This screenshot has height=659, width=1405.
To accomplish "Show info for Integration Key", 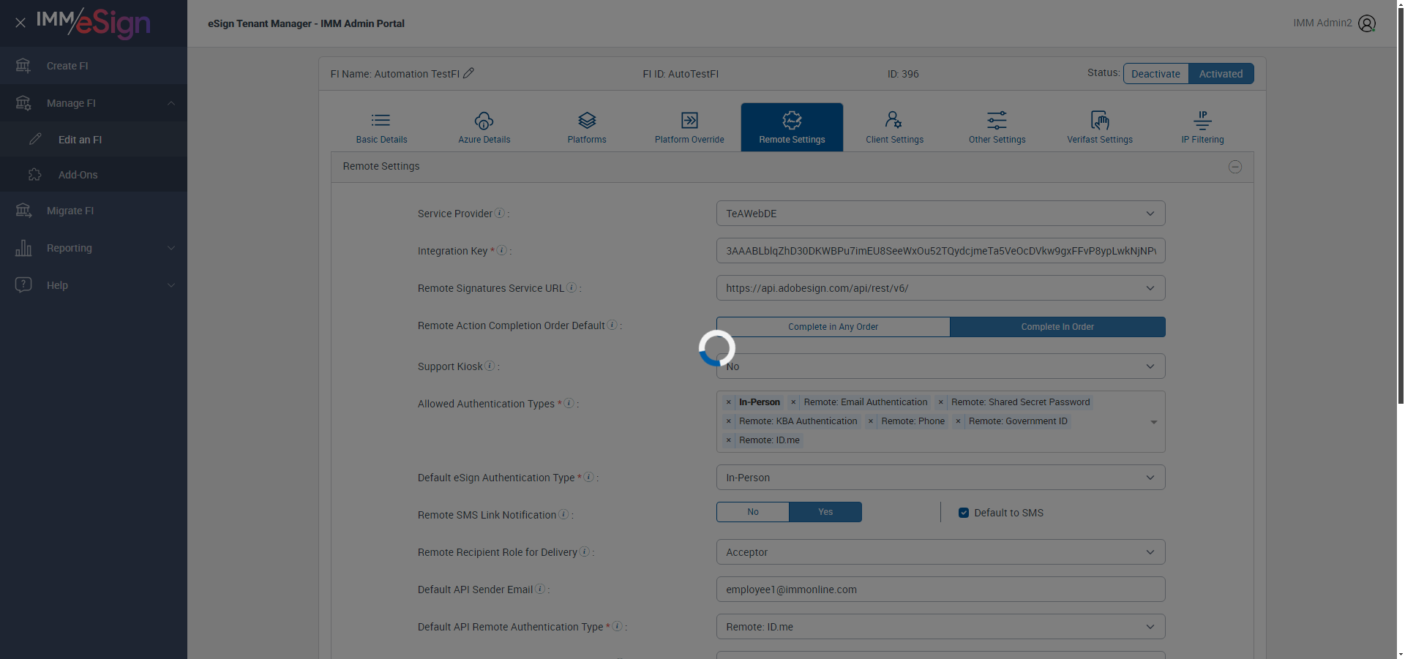I will 502,250.
